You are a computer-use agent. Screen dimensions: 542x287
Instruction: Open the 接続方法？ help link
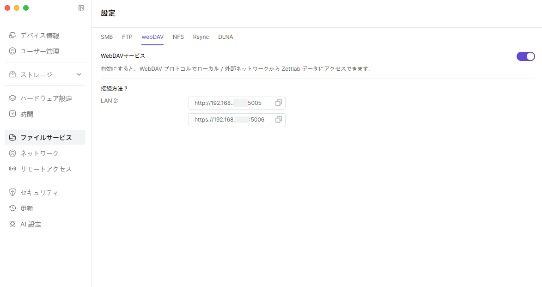click(114, 88)
